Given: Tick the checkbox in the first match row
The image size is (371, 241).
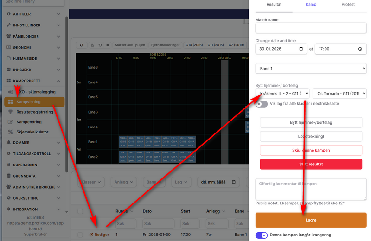Looking at the screenshot, I should 80,235.
